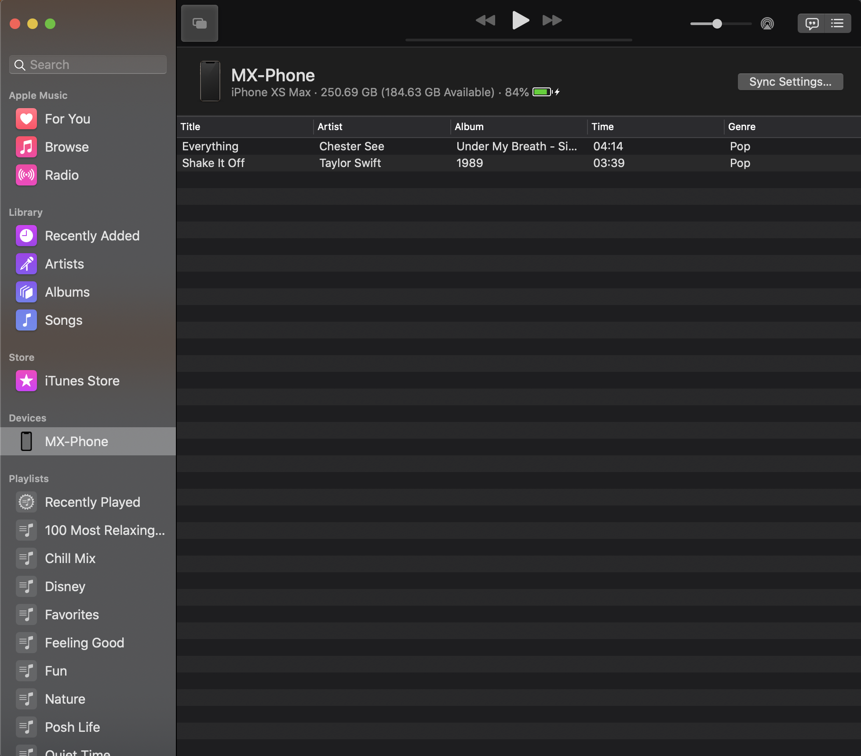Click album 1989 cell
Image resolution: width=861 pixels, height=756 pixels.
click(x=470, y=163)
